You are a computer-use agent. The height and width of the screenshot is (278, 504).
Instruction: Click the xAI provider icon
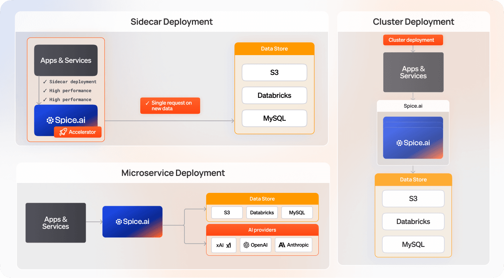point(229,245)
